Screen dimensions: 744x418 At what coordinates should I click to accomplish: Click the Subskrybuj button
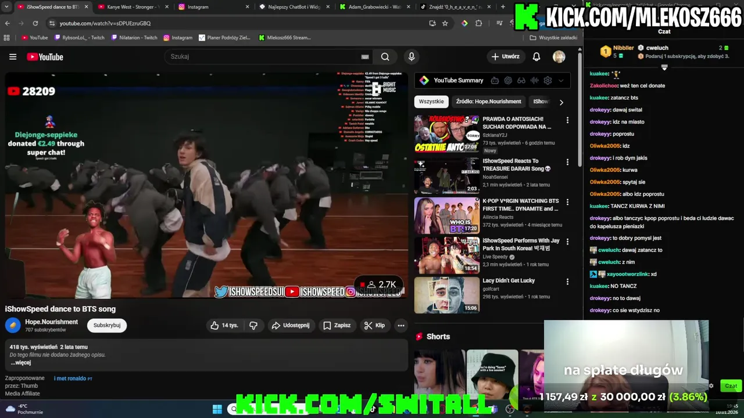point(107,326)
